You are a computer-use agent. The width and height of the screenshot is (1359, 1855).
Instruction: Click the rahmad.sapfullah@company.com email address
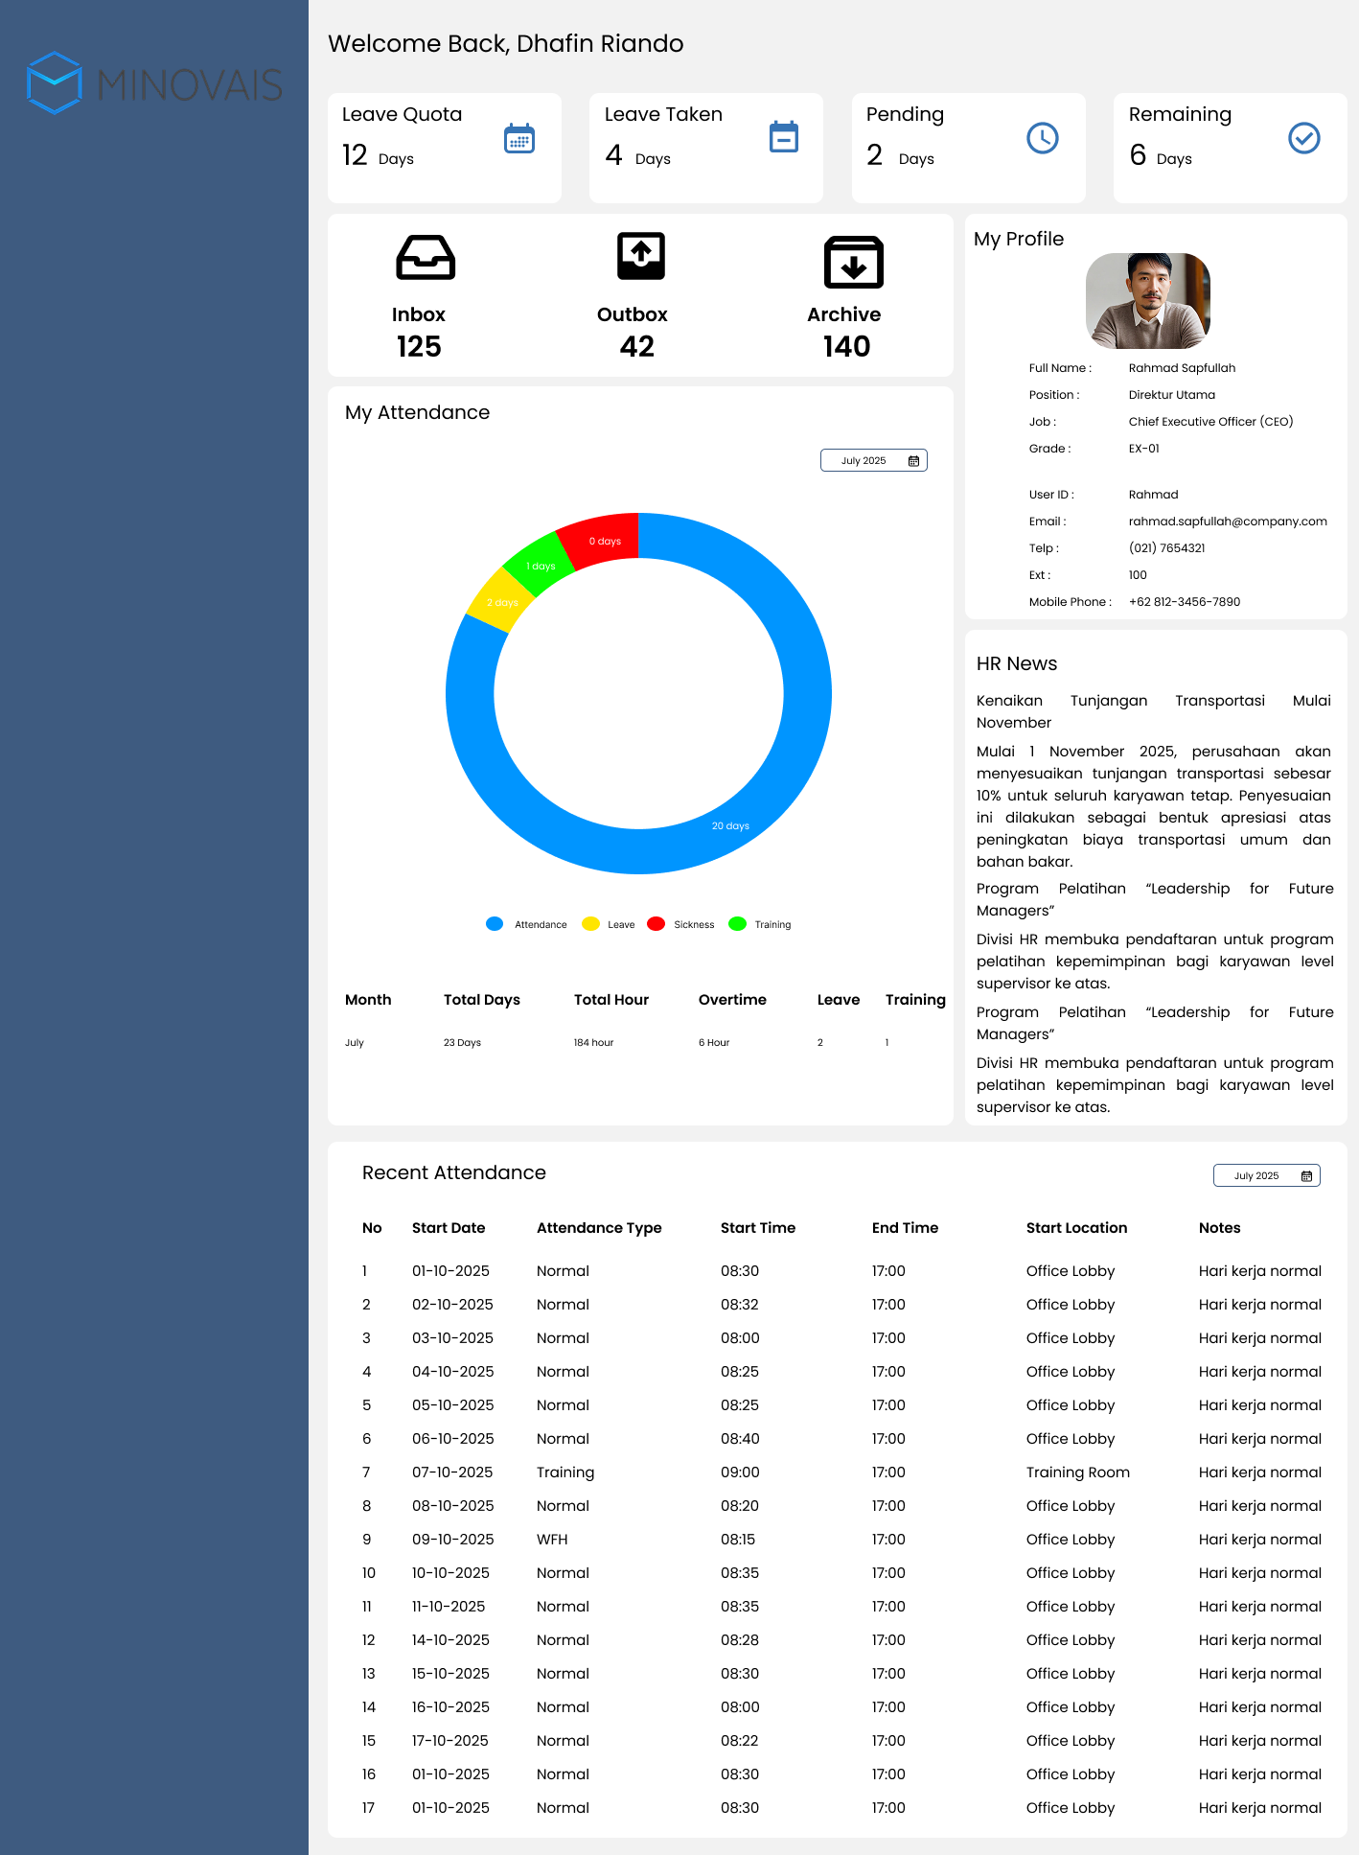click(1228, 522)
